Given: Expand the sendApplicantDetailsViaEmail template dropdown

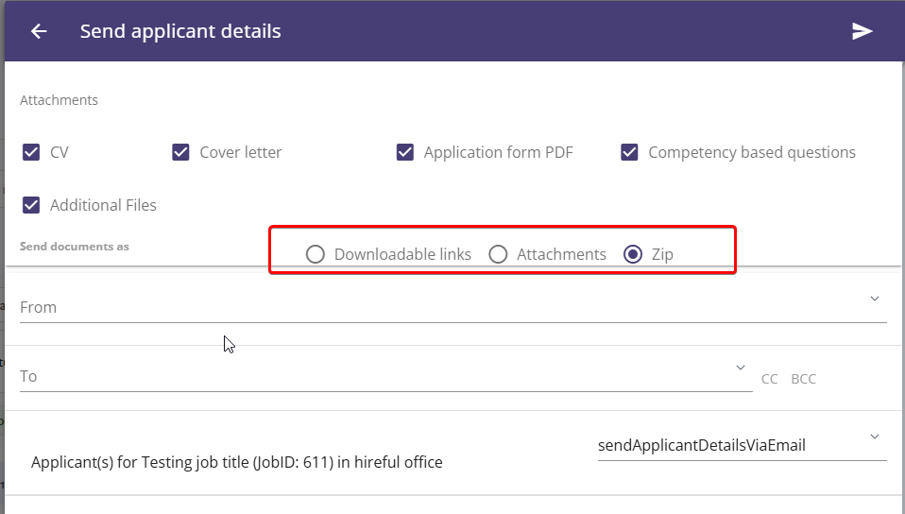Looking at the screenshot, I should pyautogui.click(x=875, y=437).
